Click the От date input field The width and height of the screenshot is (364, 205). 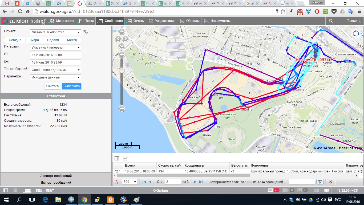[56, 55]
